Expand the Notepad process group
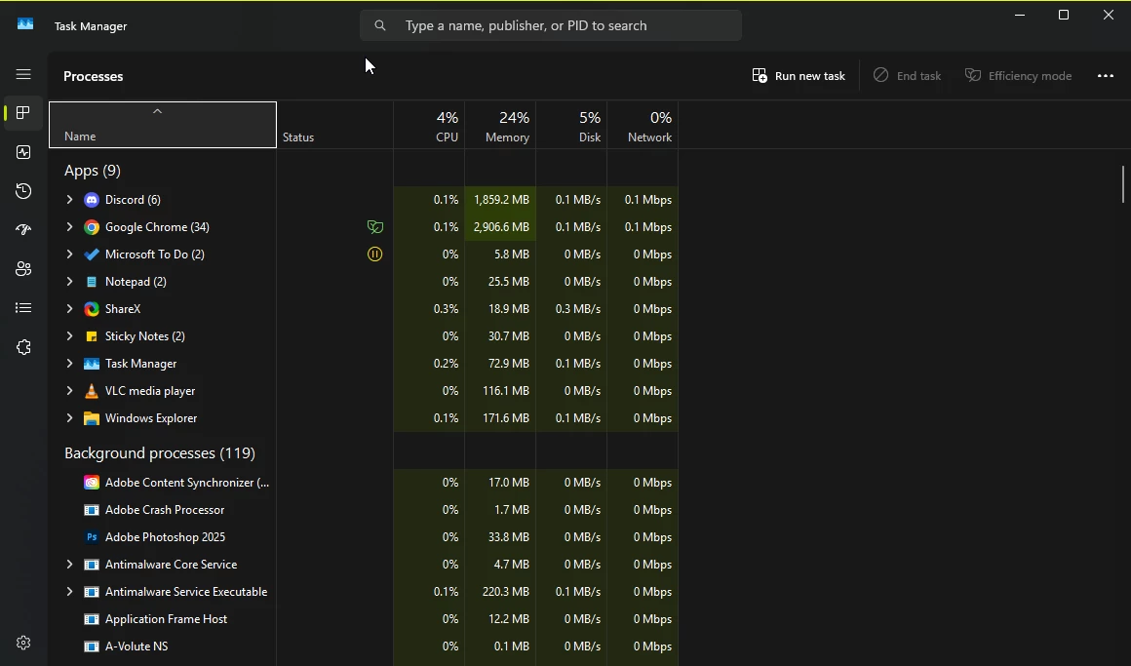1131x666 pixels. [69, 282]
